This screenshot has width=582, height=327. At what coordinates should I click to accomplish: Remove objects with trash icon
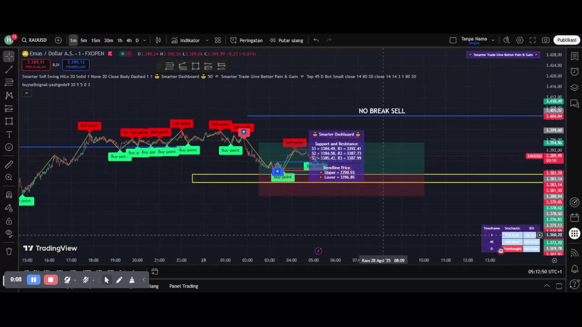[x=9, y=251]
